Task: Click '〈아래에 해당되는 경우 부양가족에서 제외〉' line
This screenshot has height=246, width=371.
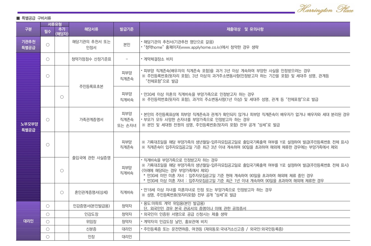Action: (x=175, y=170)
